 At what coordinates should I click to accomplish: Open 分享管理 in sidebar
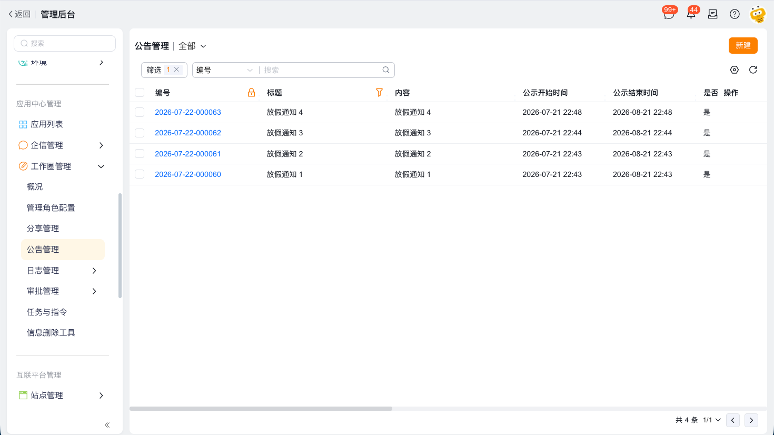43,229
